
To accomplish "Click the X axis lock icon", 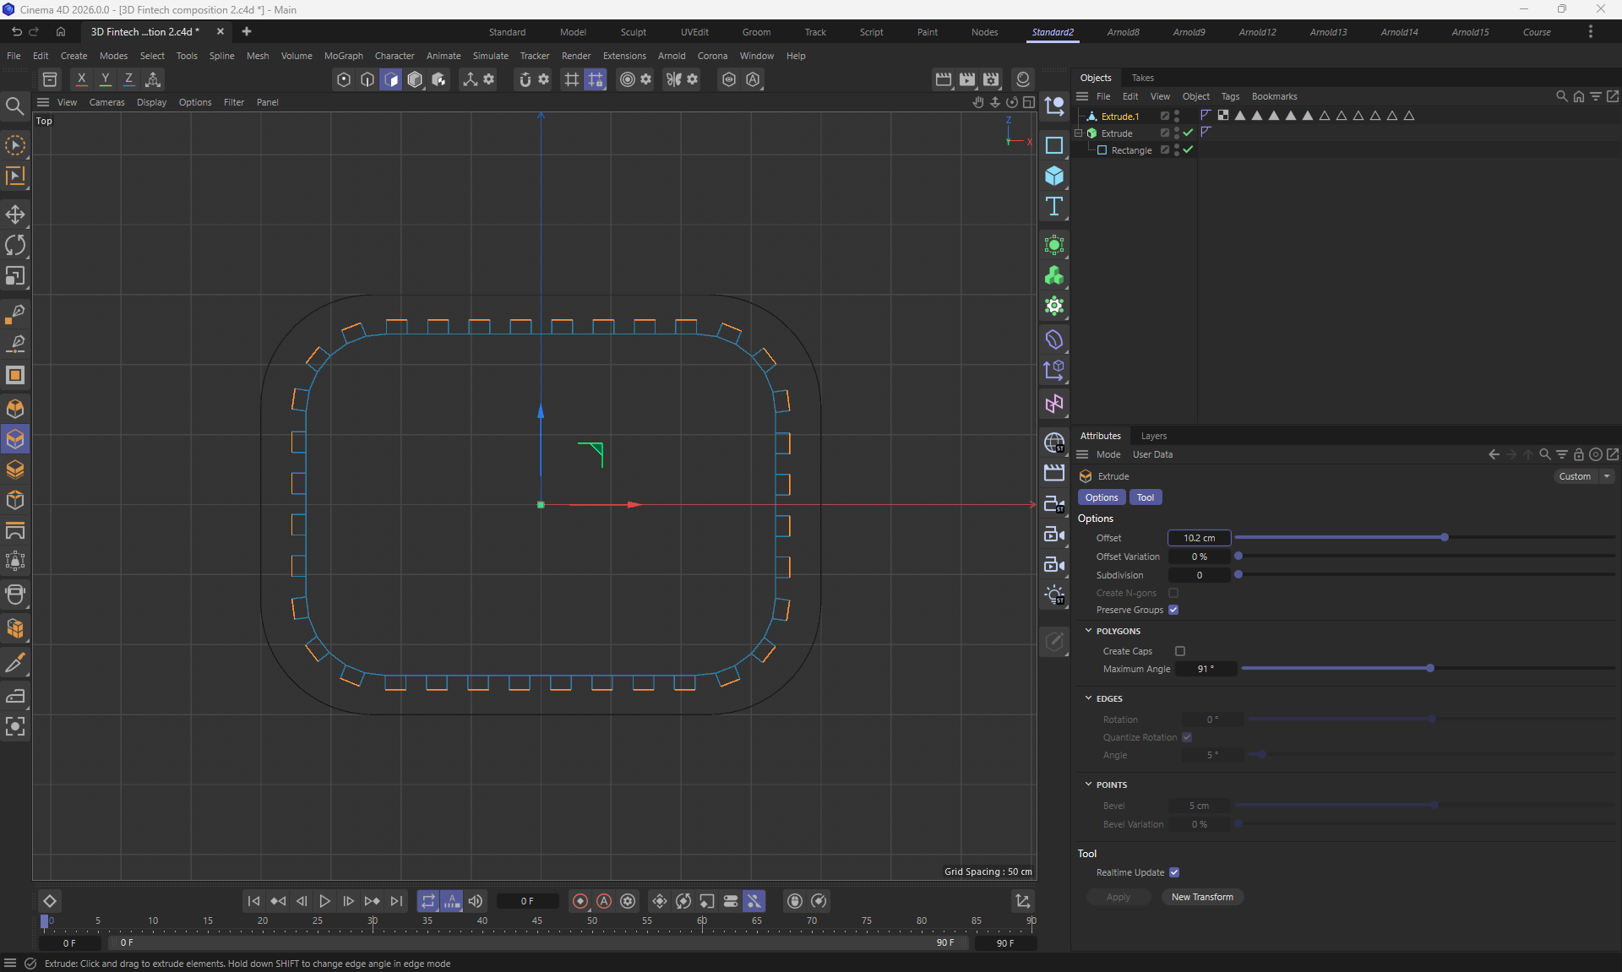I will [x=81, y=79].
